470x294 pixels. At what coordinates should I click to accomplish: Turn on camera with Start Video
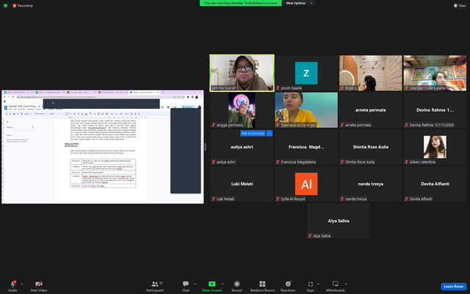click(38, 286)
